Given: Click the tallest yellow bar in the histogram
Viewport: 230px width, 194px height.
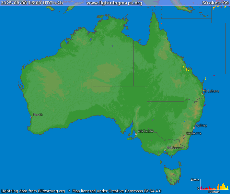Looking at the screenshot, I should tap(223, 186).
